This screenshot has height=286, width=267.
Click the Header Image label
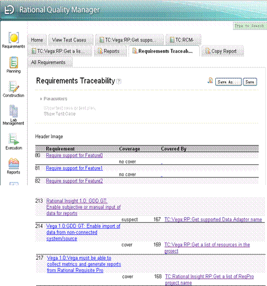pos(49,136)
